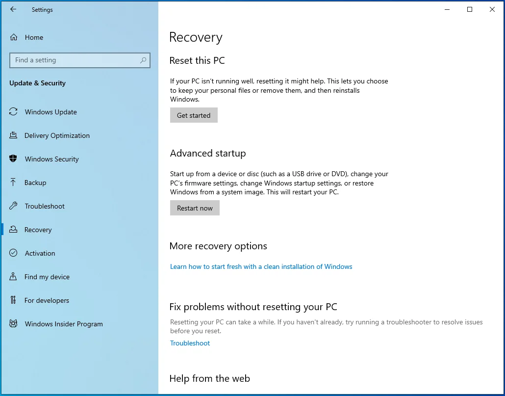Click the For developers tools icon
The height and width of the screenshot is (396, 505).
click(13, 300)
